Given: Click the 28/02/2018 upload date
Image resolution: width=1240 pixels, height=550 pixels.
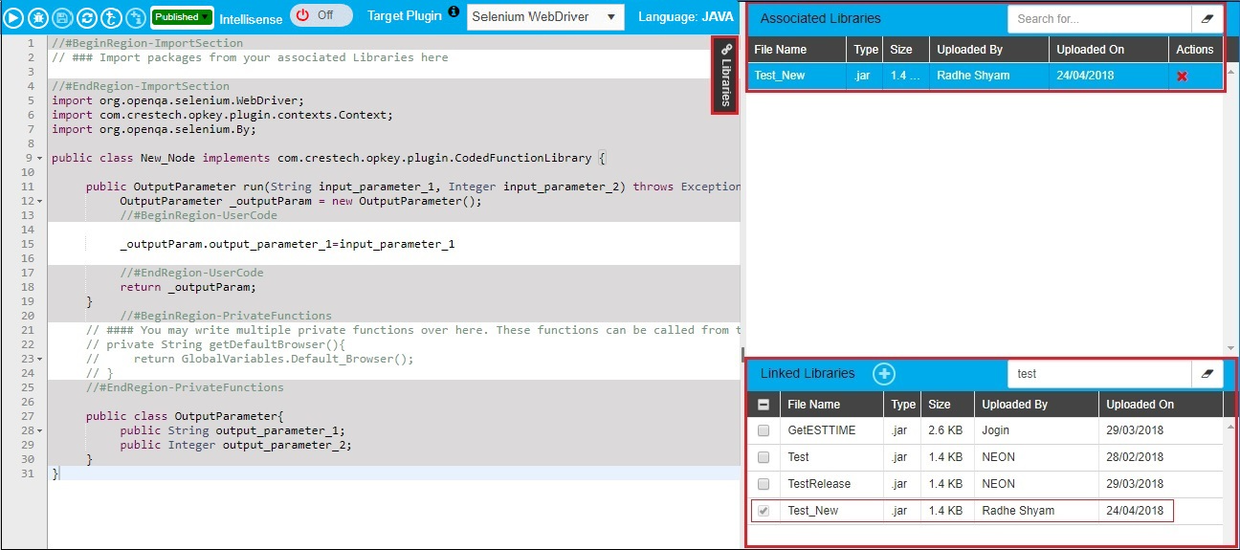Looking at the screenshot, I should tap(1135, 457).
